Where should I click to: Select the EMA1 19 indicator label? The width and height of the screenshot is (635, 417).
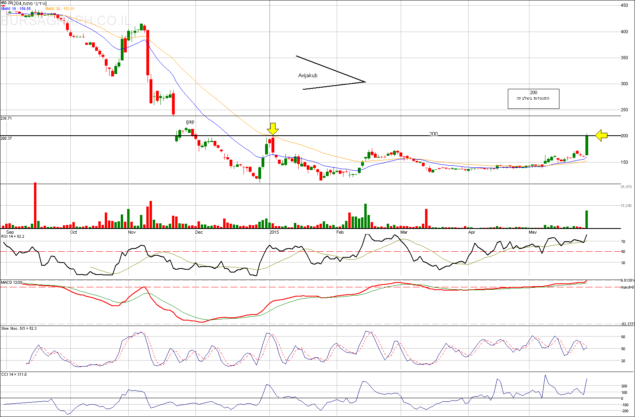tap(16, 8)
